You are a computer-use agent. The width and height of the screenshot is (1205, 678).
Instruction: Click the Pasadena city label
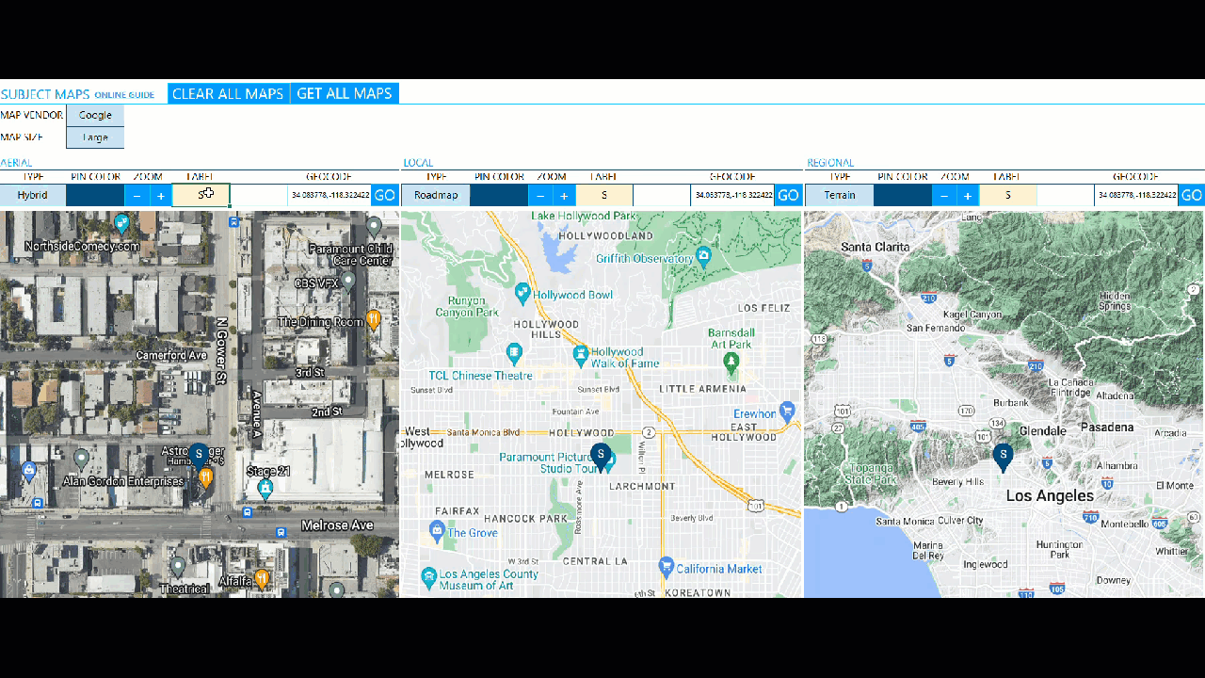(x=1106, y=427)
